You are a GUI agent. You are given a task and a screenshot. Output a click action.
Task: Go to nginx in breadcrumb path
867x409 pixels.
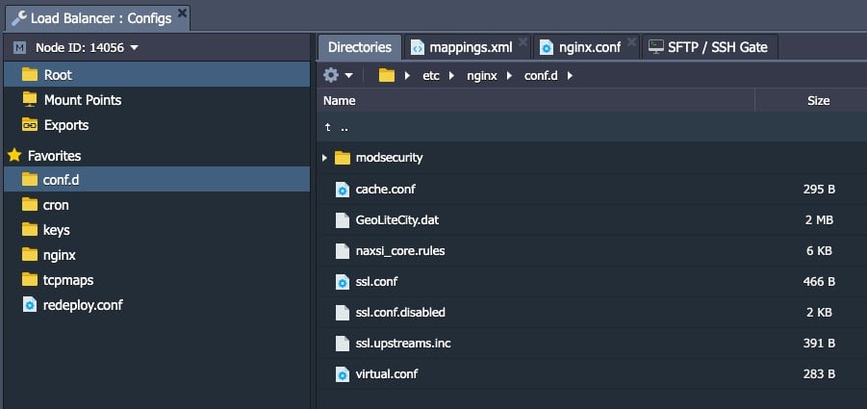click(x=481, y=76)
